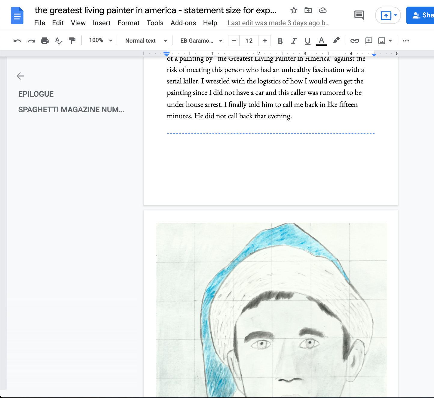This screenshot has height=398, width=434.
Task: Run spelling and grammar check
Action: 59,41
